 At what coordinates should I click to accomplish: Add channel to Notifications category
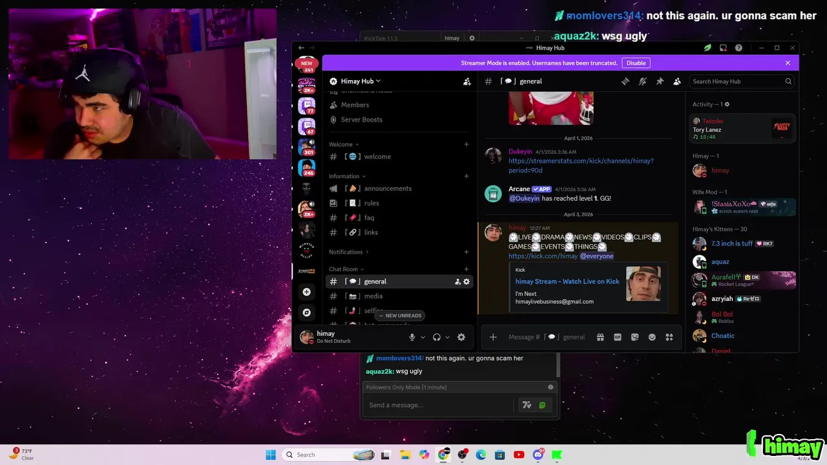tap(466, 252)
